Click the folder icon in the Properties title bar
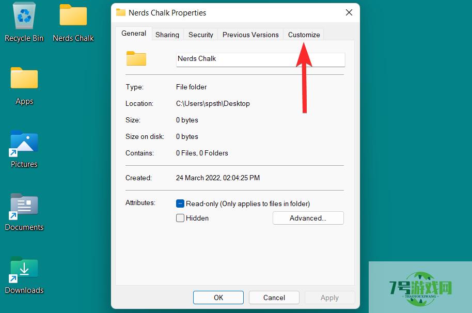The image size is (472, 313). click(x=121, y=12)
